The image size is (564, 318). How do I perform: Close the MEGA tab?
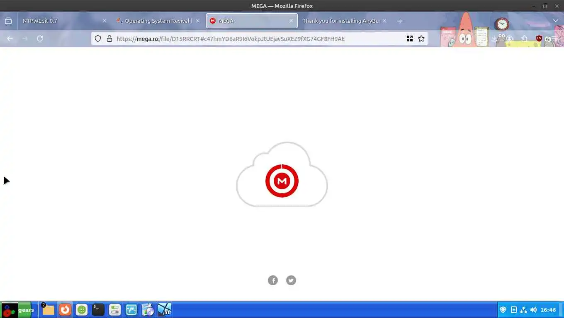pyautogui.click(x=291, y=21)
